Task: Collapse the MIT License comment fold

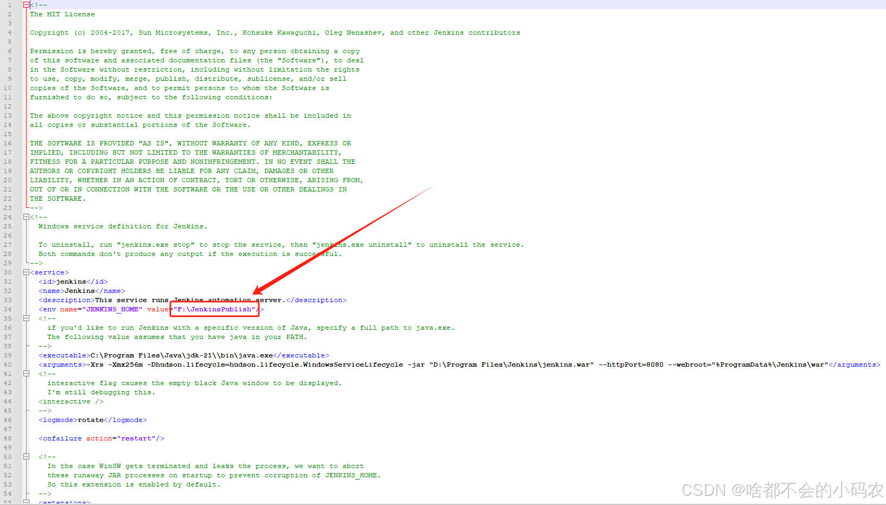Action: (x=26, y=4)
